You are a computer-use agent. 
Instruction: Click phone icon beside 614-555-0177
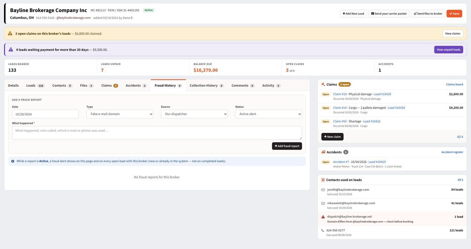pyautogui.click(x=323, y=230)
